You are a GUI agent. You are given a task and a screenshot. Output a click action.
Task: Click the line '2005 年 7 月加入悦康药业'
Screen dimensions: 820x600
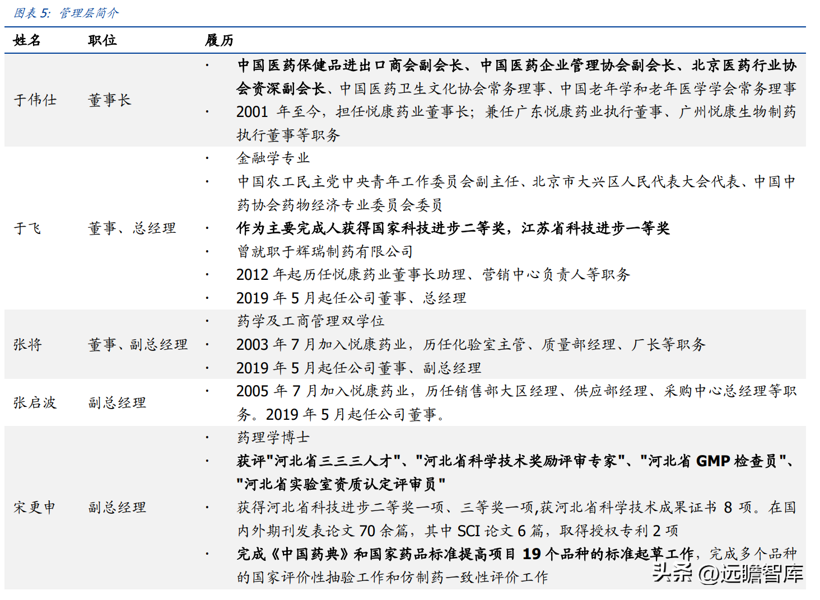[516, 391]
